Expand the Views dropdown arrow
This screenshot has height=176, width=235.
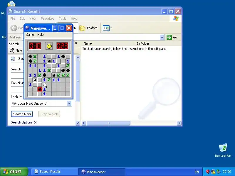pos(111,28)
